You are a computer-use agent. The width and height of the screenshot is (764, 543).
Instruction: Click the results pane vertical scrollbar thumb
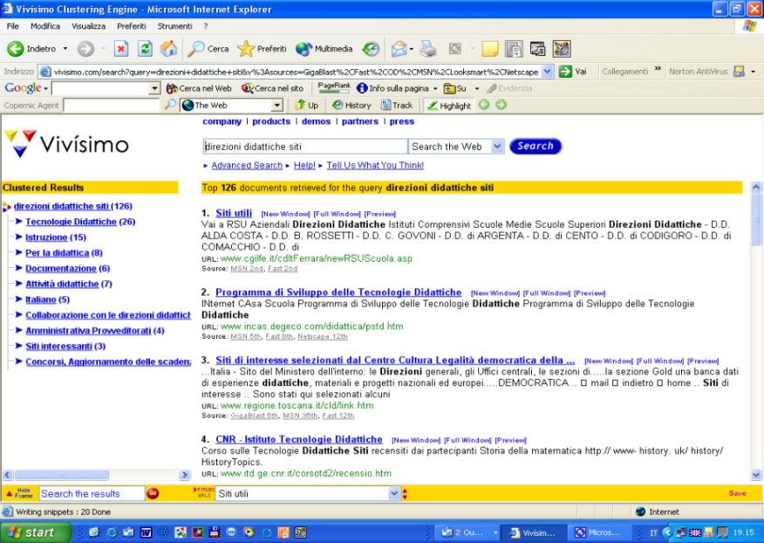pos(756,219)
